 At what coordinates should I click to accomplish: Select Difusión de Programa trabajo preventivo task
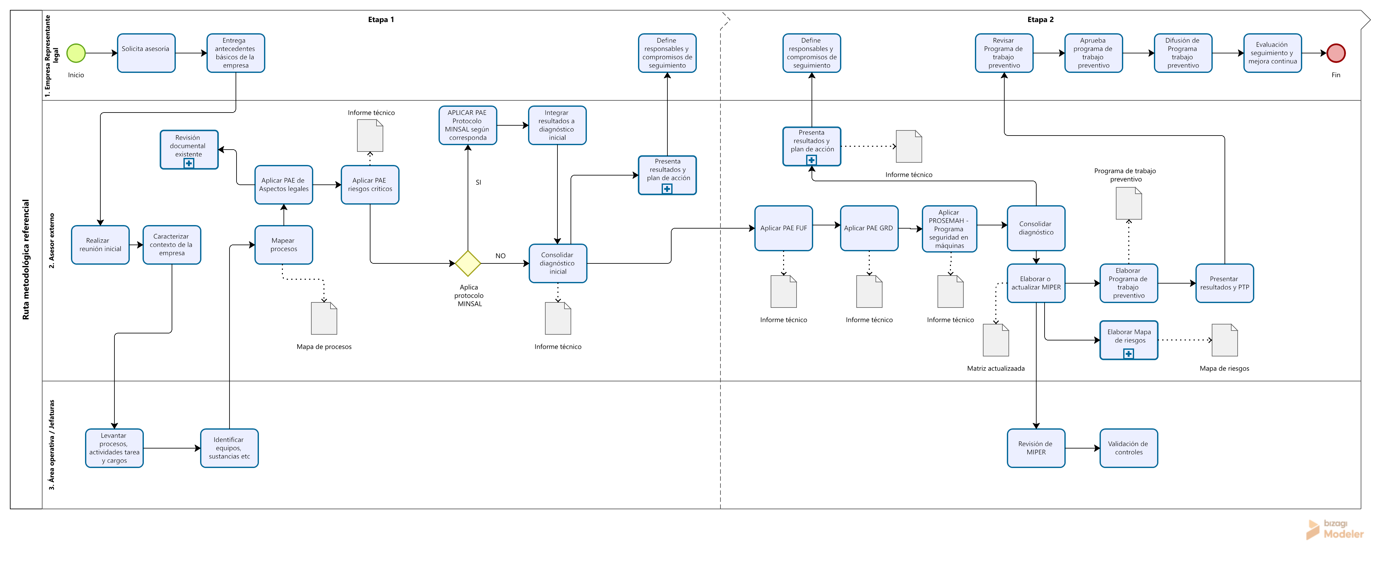click(x=1183, y=53)
